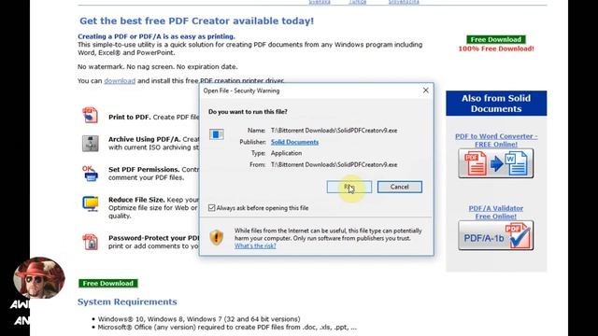Viewport: 598px width, 336px height.
Task: Click the Reduce File Size monitor icon
Action: click(91, 203)
